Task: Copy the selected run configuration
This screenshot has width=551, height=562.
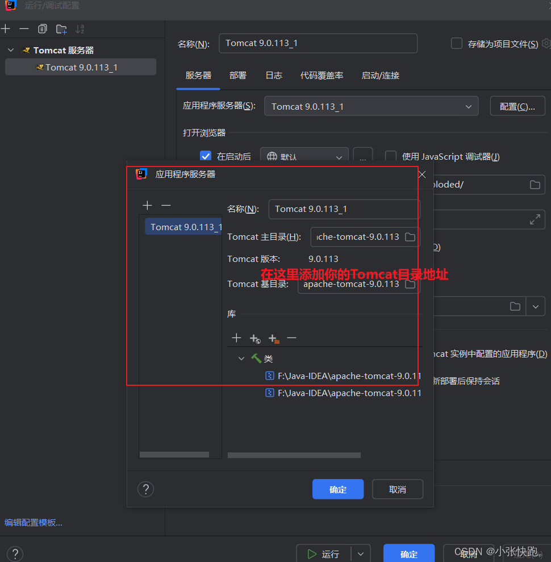Action: pyautogui.click(x=42, y=28)
